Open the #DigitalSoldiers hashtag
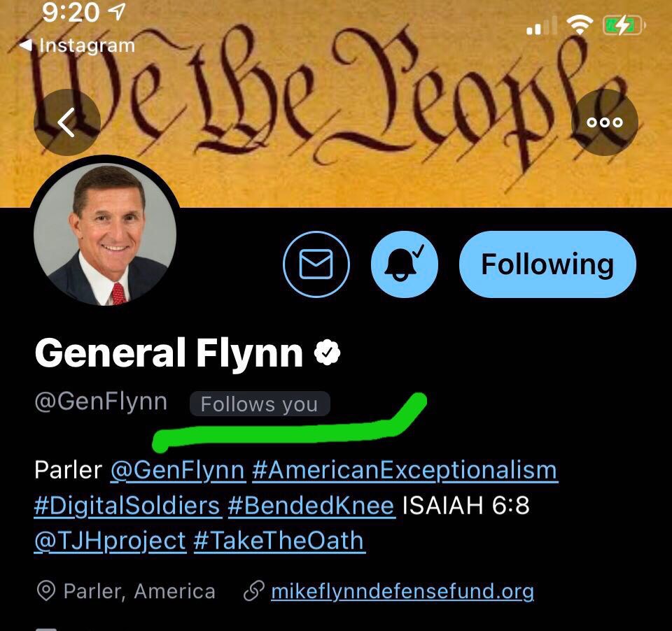This screenshot has height=631, width=672. coord(127,505)
